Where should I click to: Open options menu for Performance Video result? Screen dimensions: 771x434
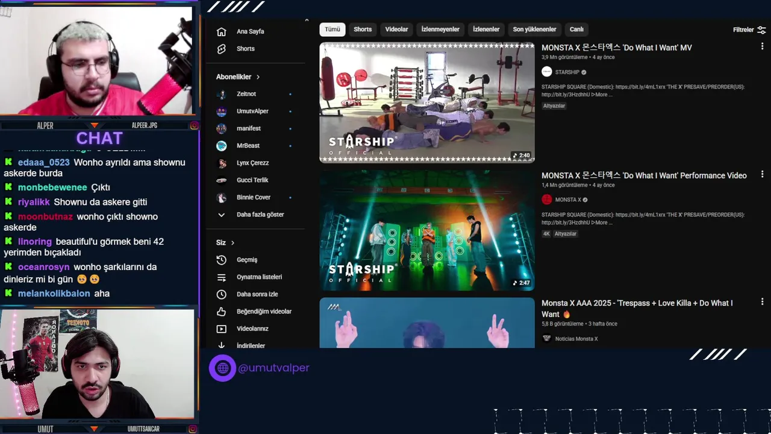click(x=762, y=174)
